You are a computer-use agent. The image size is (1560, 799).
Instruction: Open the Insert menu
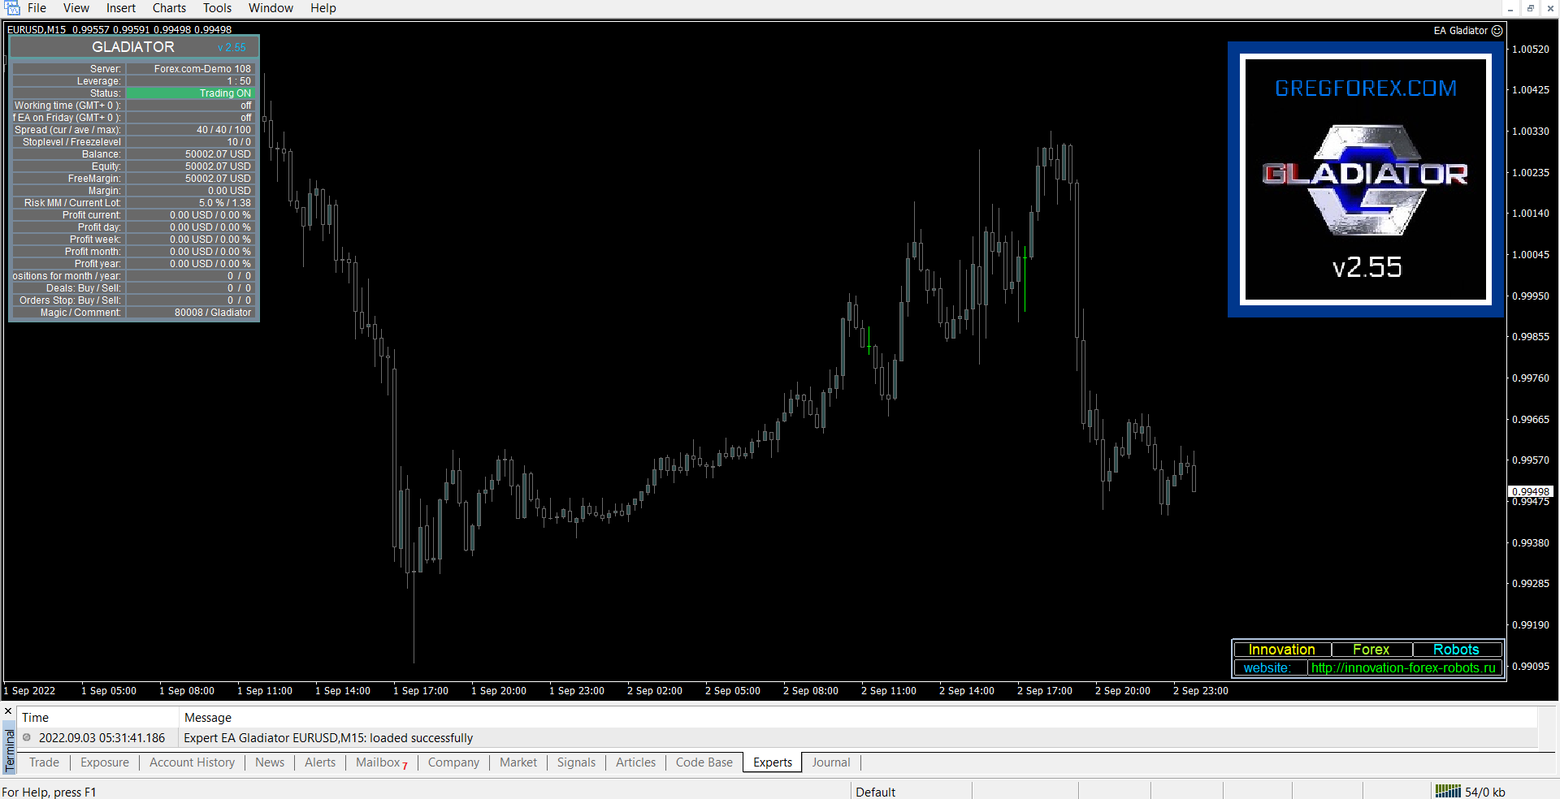click(x=121, y=8)
